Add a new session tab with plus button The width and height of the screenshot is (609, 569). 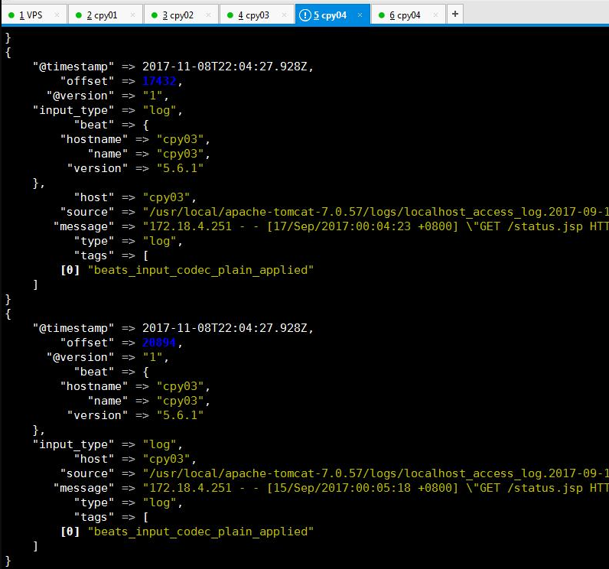[x=455, y=14]
